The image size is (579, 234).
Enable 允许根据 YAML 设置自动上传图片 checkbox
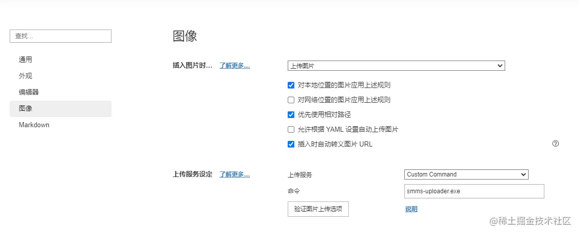291,130
